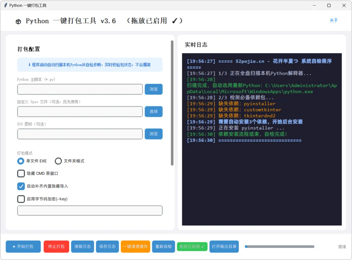Uncheck 自动补齐内置隐藏导入 checkbox
This screenshot has width=352, height=260.
(x=21, y=186)
